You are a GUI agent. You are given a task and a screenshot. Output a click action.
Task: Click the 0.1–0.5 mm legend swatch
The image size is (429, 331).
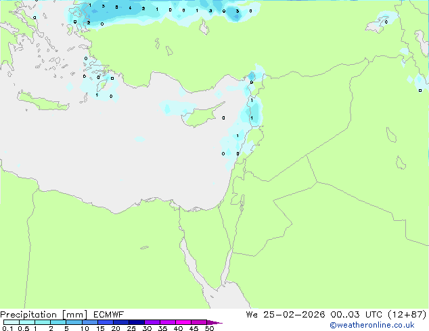click(x=12, y=322)
